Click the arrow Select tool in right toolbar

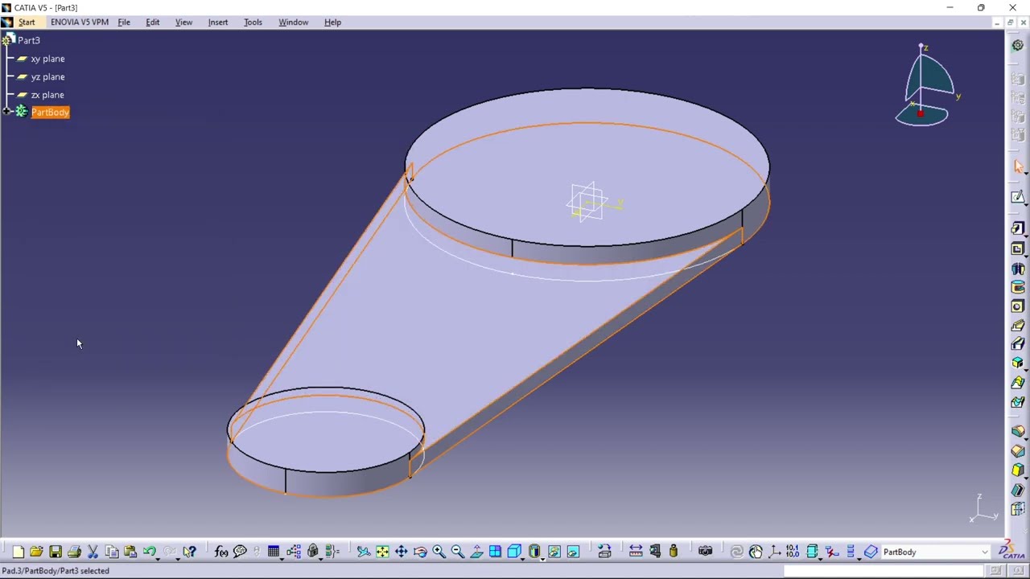pyautogui.click(x=1018, y=166)
